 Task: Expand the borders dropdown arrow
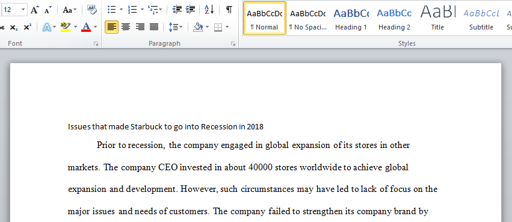click(227, 27)
